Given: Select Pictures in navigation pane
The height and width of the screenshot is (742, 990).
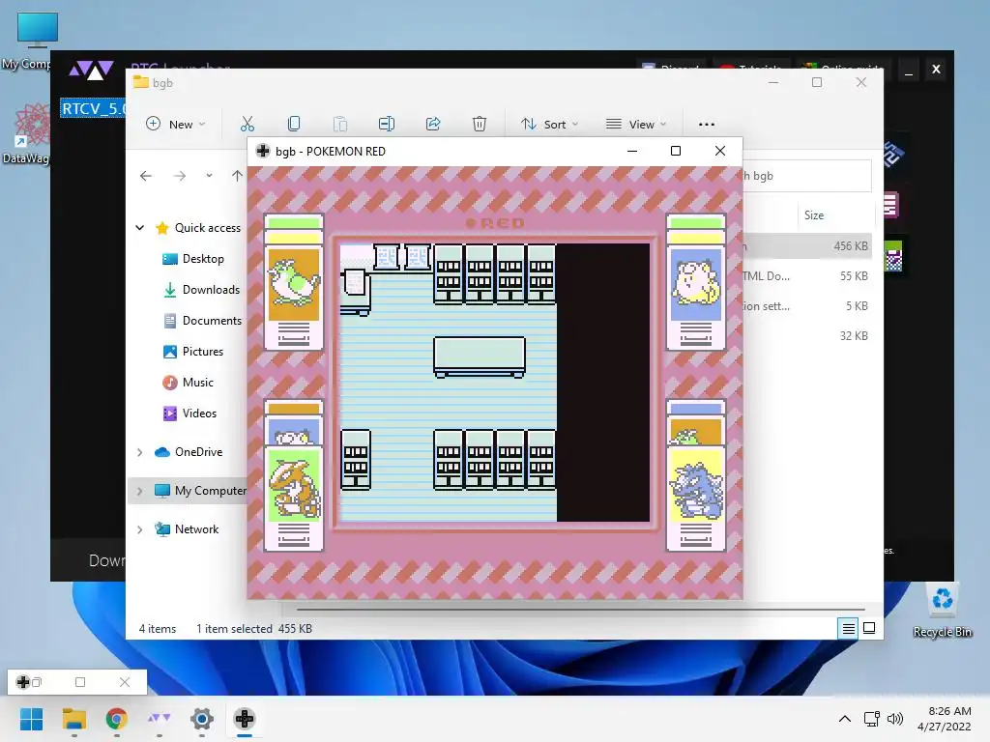Looking at the screenshot, I should tap(193, 352).
